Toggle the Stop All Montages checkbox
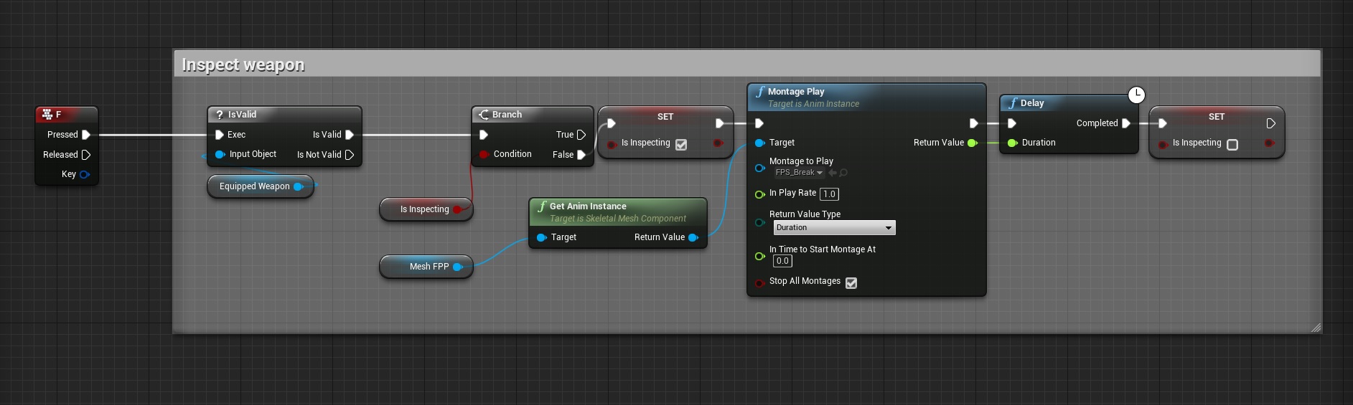 [x=851, y=283]
